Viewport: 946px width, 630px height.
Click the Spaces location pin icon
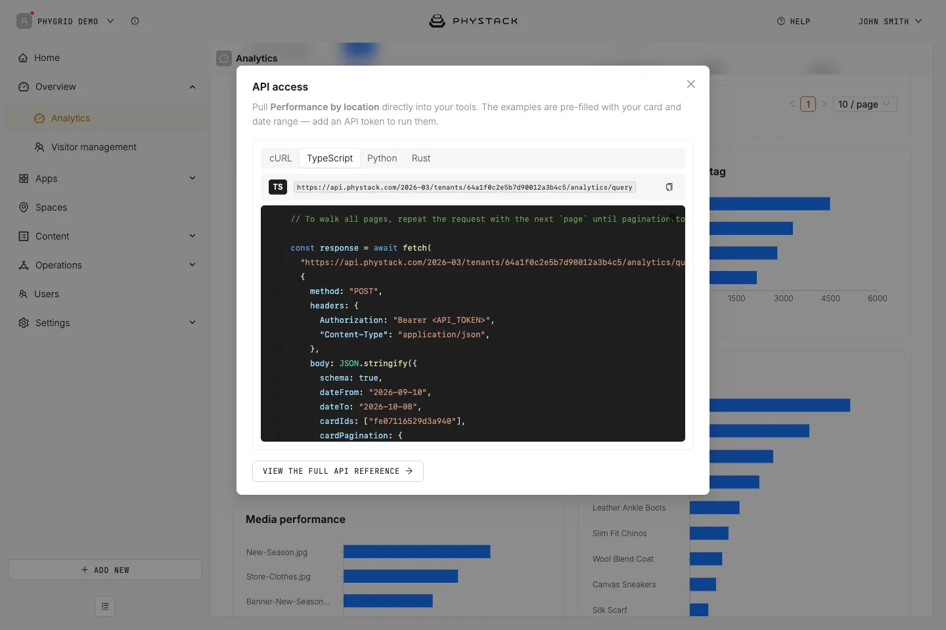[24, 207]
